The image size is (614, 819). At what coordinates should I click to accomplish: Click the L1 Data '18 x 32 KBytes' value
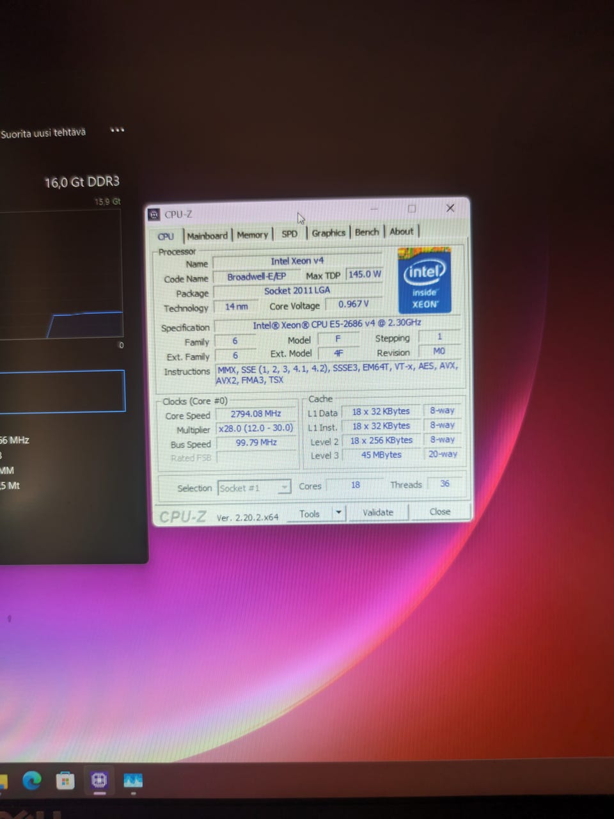pyautogui.click(x=381, y=411)
